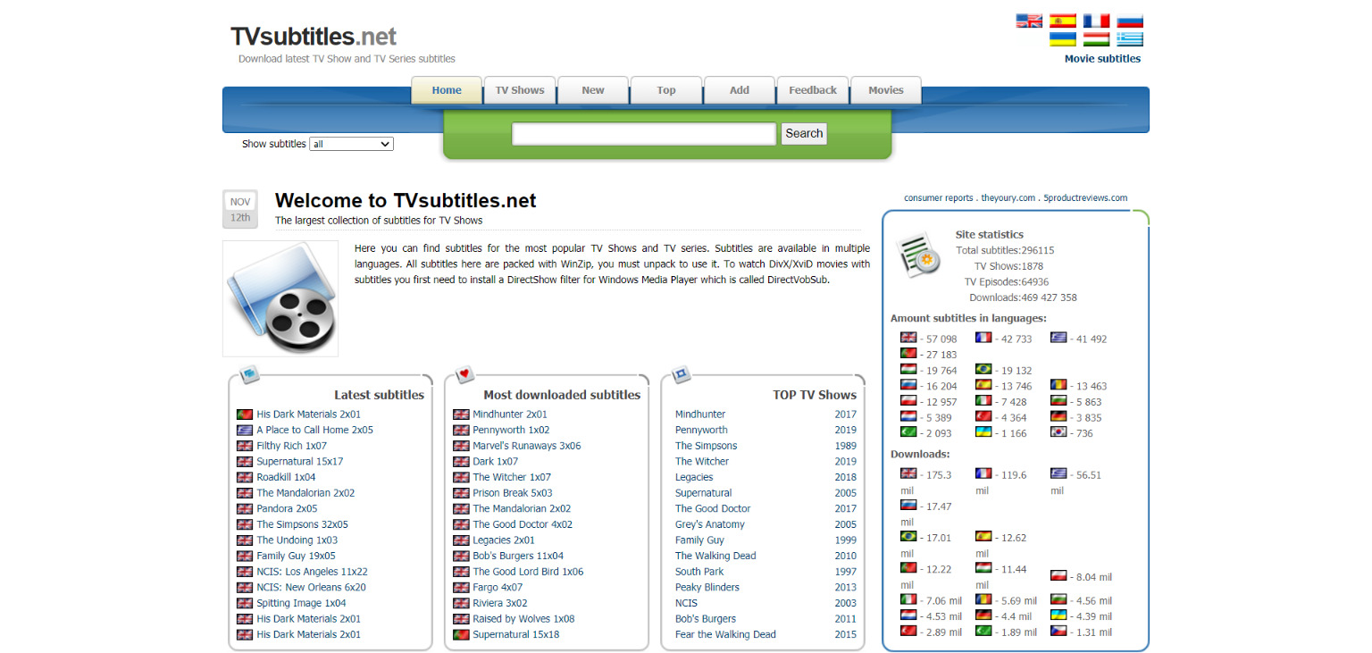
Task: Select the Russian flag in header language bar
Action: (x=1130, y=21)
